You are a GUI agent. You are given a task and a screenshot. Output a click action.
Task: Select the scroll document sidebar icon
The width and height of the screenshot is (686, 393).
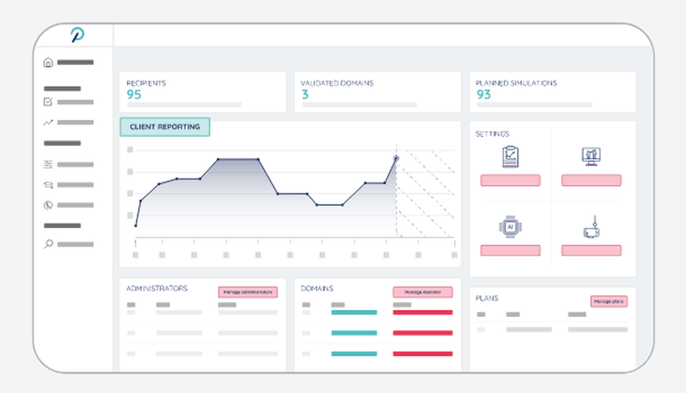click(x=48, y=184)
